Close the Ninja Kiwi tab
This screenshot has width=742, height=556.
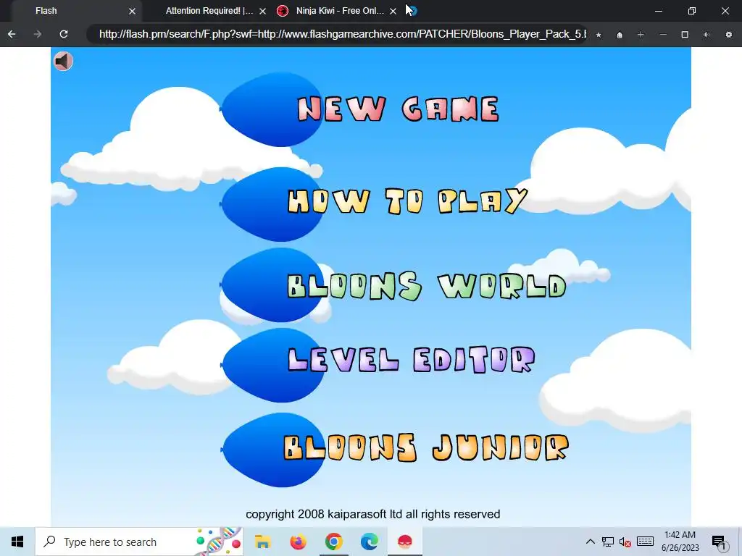coord(393,11)
